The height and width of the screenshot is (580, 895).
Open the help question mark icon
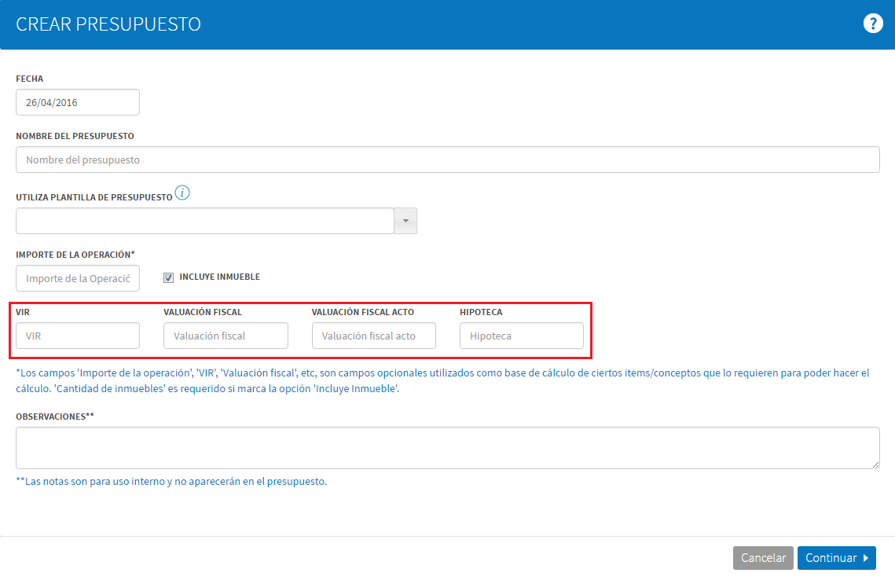[x=873, y=24]
